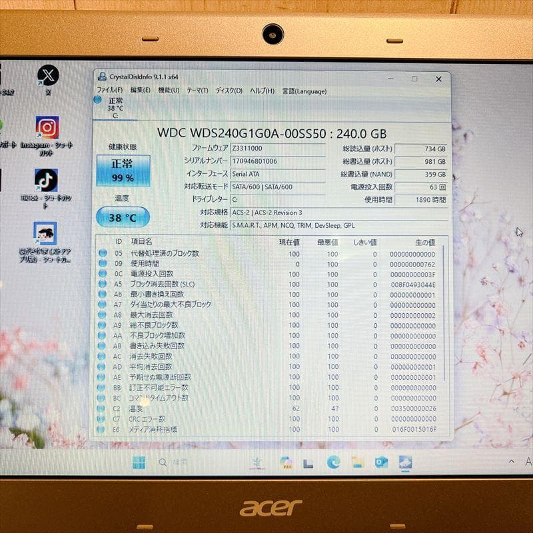The image size is (533, 533).
Task: Select the C: drive status tab
Action: tap(115, 108)
